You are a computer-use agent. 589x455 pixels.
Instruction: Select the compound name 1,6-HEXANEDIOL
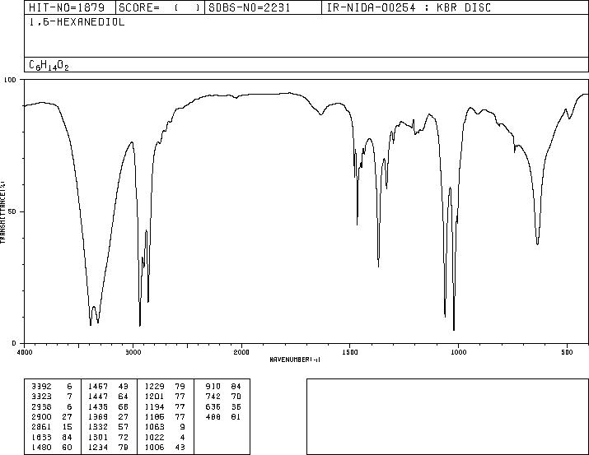pos(77,22)
